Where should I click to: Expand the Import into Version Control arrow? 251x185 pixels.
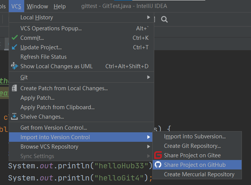149,137
